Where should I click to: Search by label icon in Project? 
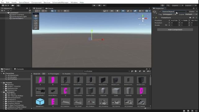tap(140, 71)
